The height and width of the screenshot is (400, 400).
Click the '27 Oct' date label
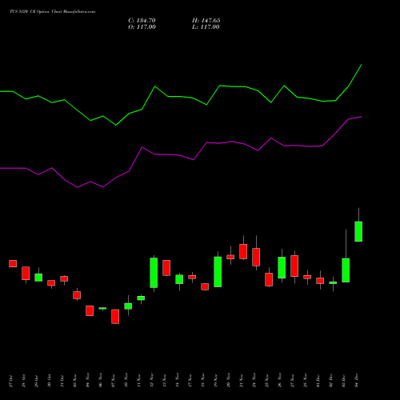11,381
